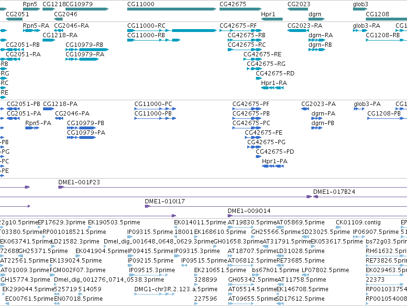Click the CG2023-PA protein label

(319, 104)
